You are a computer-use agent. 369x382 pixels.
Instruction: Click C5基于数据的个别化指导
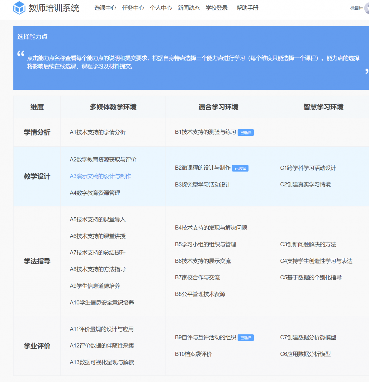click(311, 277)
